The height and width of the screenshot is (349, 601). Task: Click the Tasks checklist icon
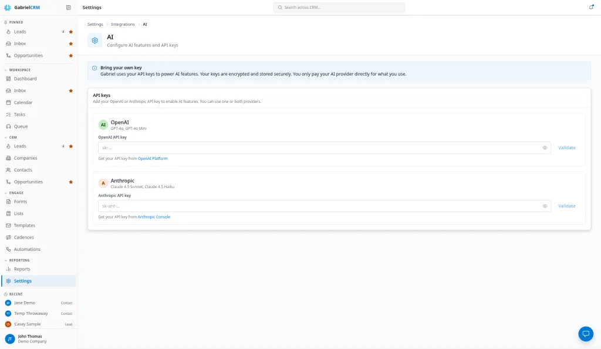[8, 115]
